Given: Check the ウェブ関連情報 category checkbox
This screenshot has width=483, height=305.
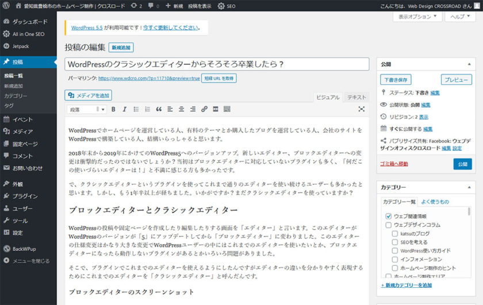Looking at the screenshot, I should [x=389, y=216].
